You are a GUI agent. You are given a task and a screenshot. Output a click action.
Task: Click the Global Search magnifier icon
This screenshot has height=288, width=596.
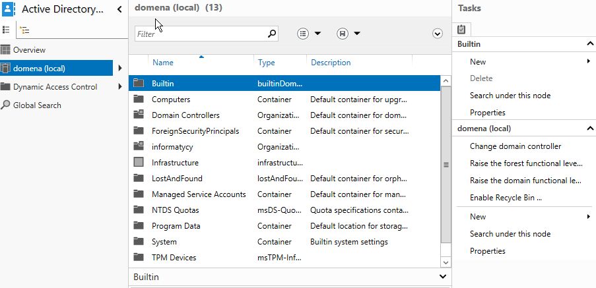click(5, 105)
